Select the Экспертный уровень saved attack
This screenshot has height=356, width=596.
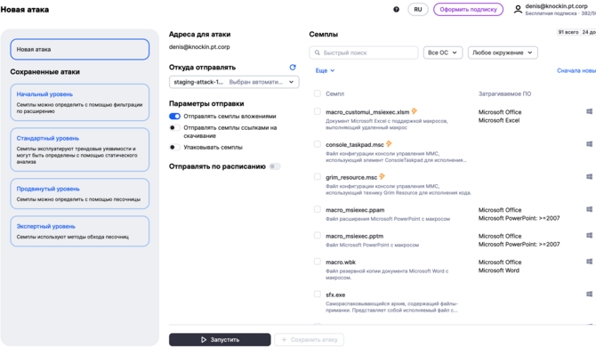point(79,231)
